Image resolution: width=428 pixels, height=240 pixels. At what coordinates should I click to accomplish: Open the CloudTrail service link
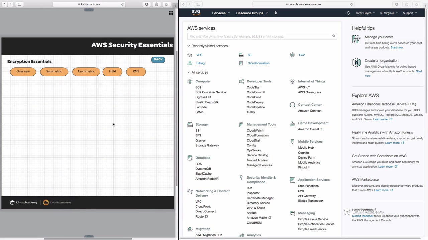253,140
